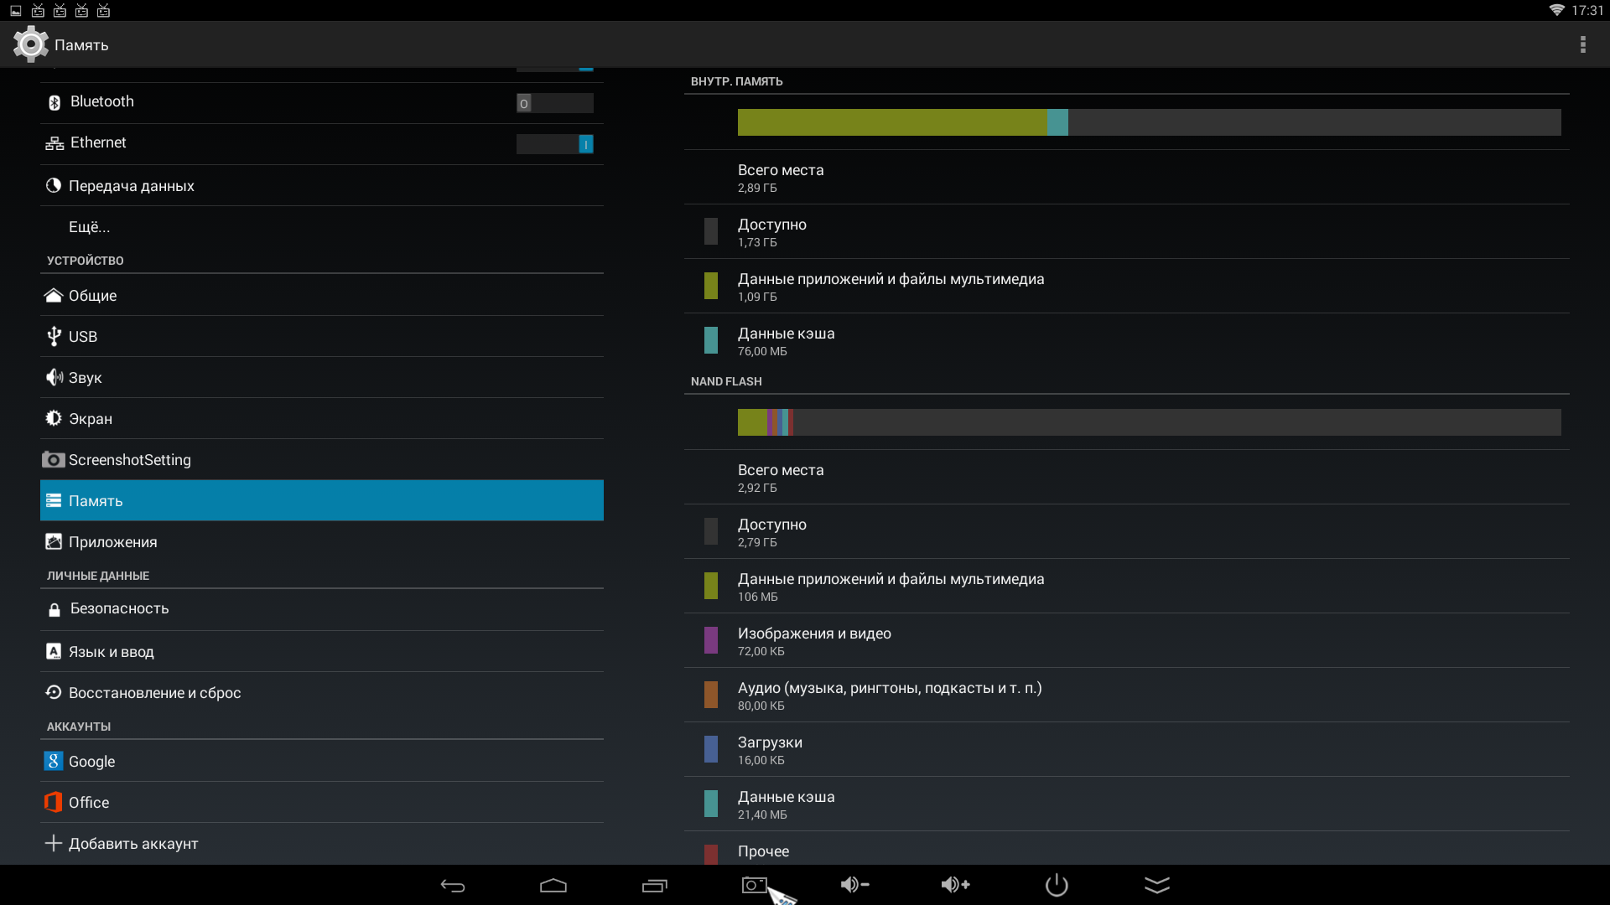
Task: Lower volume with the volume-down icon
Action: pos(854,885)
